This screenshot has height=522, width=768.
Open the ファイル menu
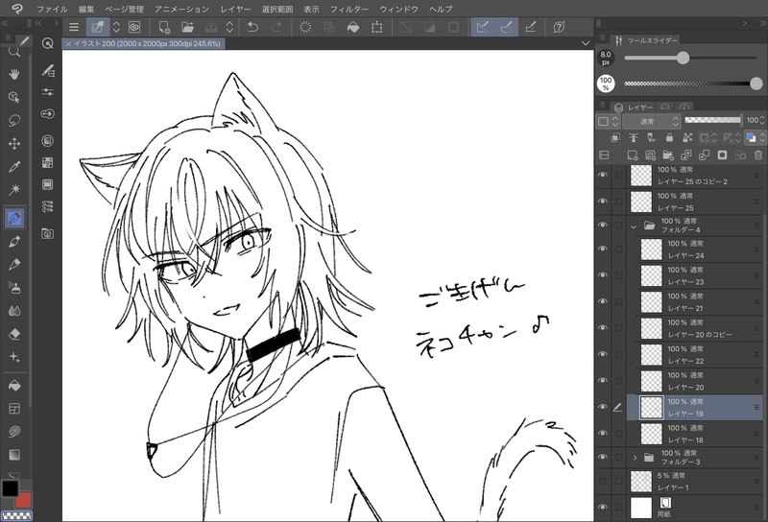coord(53,9)
